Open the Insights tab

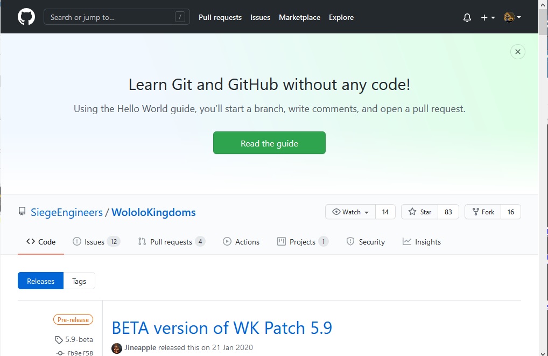(x=421, y=242)
